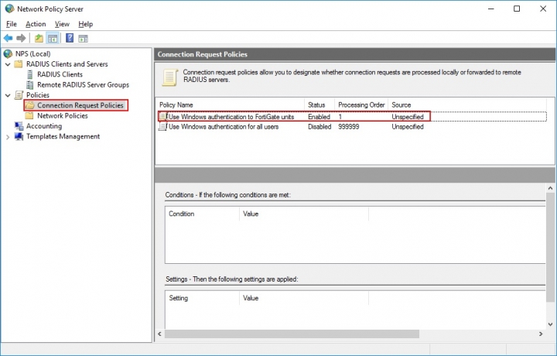Click the RADIUS Clients server icon
The image size is (557, 356).
30,74
